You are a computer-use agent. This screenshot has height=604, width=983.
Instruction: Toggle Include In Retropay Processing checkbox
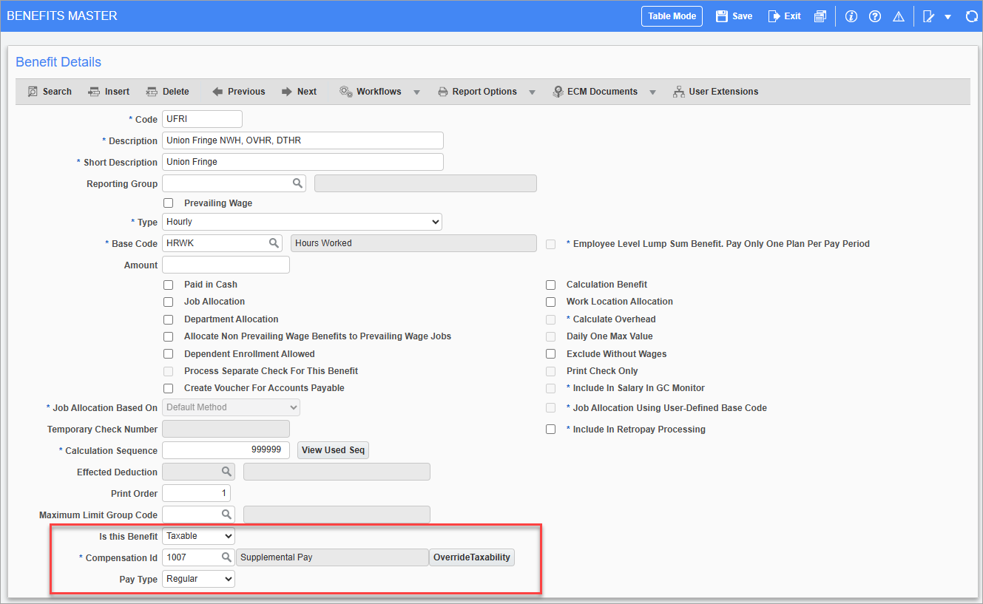pos(550,430)
